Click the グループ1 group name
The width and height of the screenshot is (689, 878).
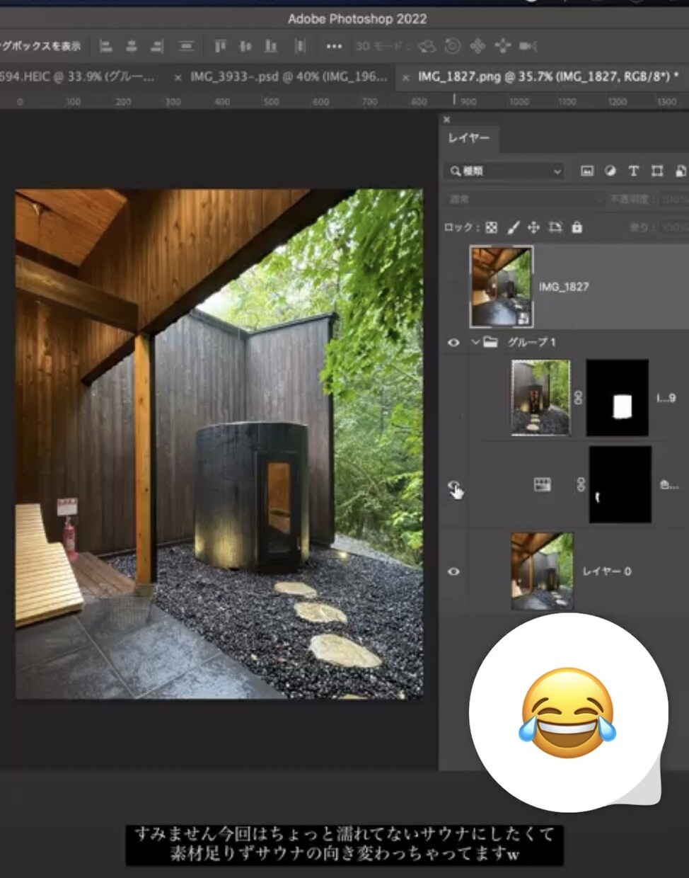(531, 342)
